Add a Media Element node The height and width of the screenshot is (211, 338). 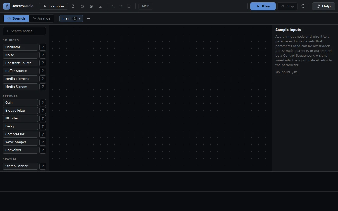coord(20,79)
